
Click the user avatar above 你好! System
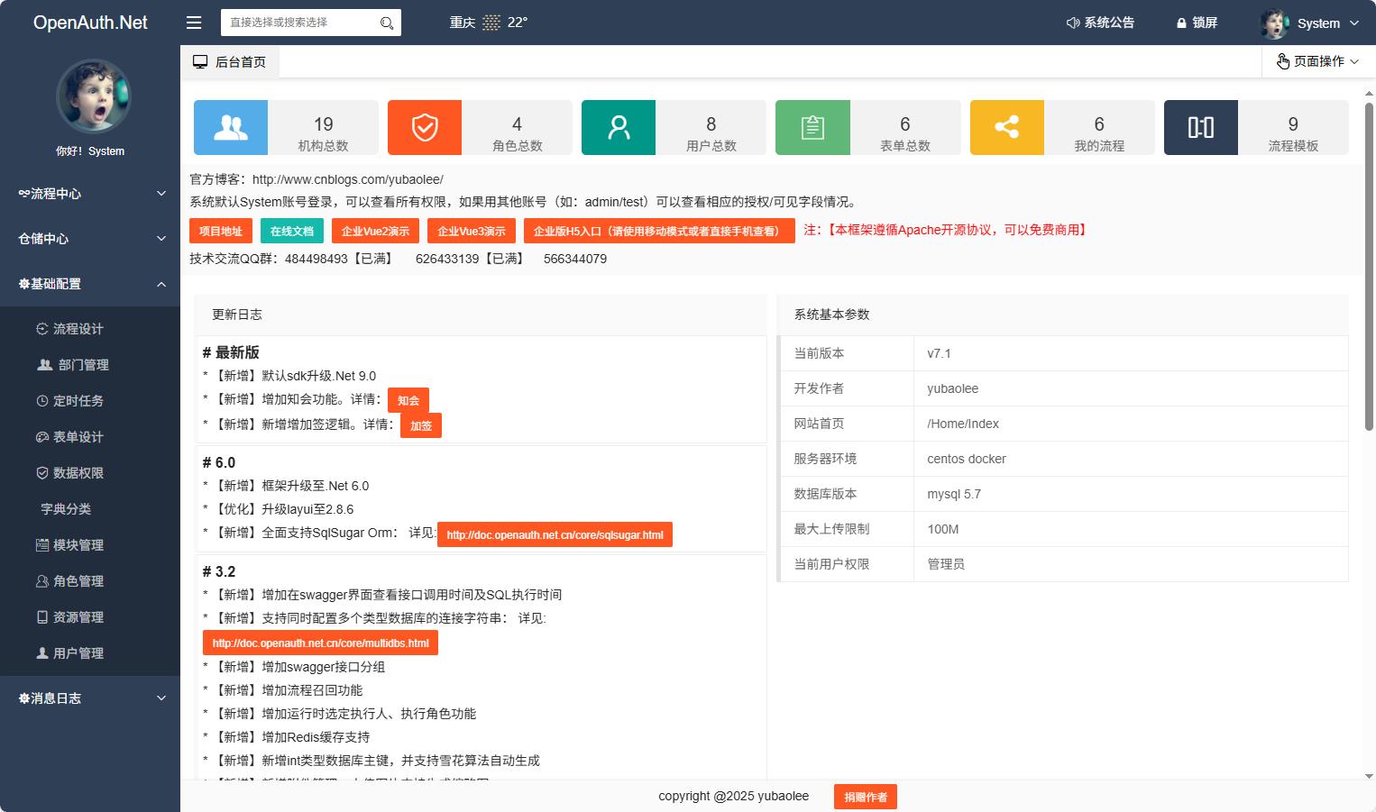(x=93, y=96)
